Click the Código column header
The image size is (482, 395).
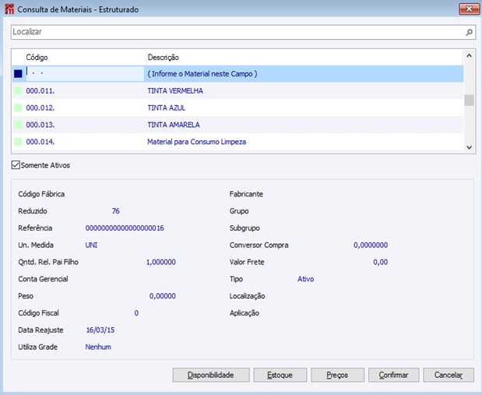point(85,57)
